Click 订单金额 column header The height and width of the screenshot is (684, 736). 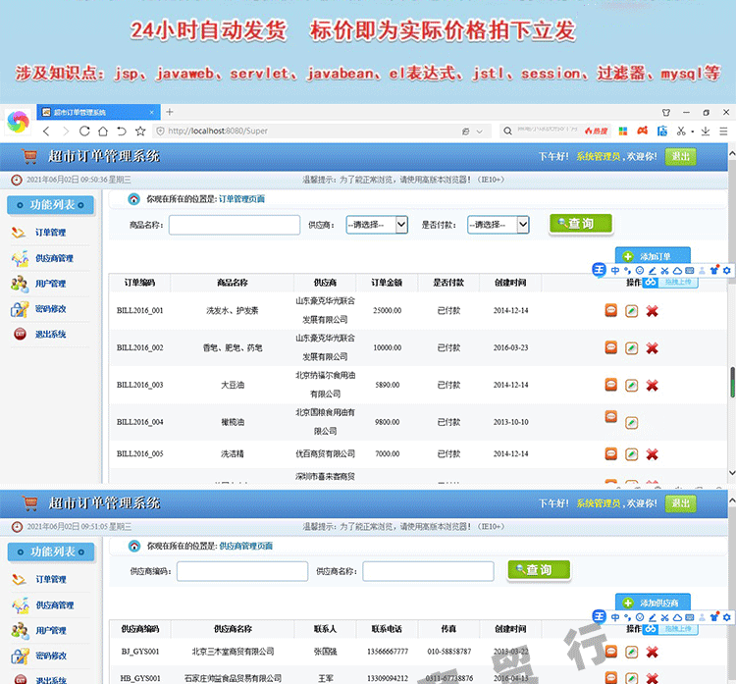point(387,283)
